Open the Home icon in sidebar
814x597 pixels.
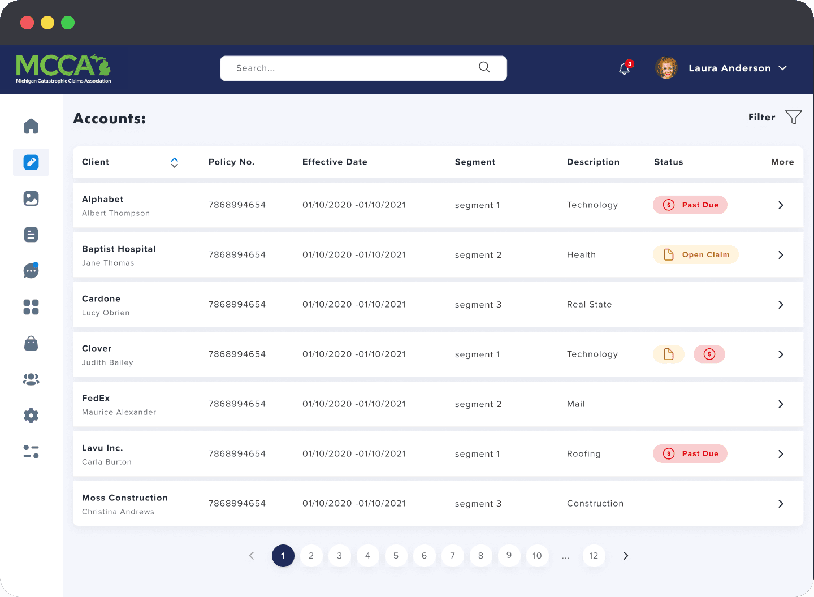point(31,126)
